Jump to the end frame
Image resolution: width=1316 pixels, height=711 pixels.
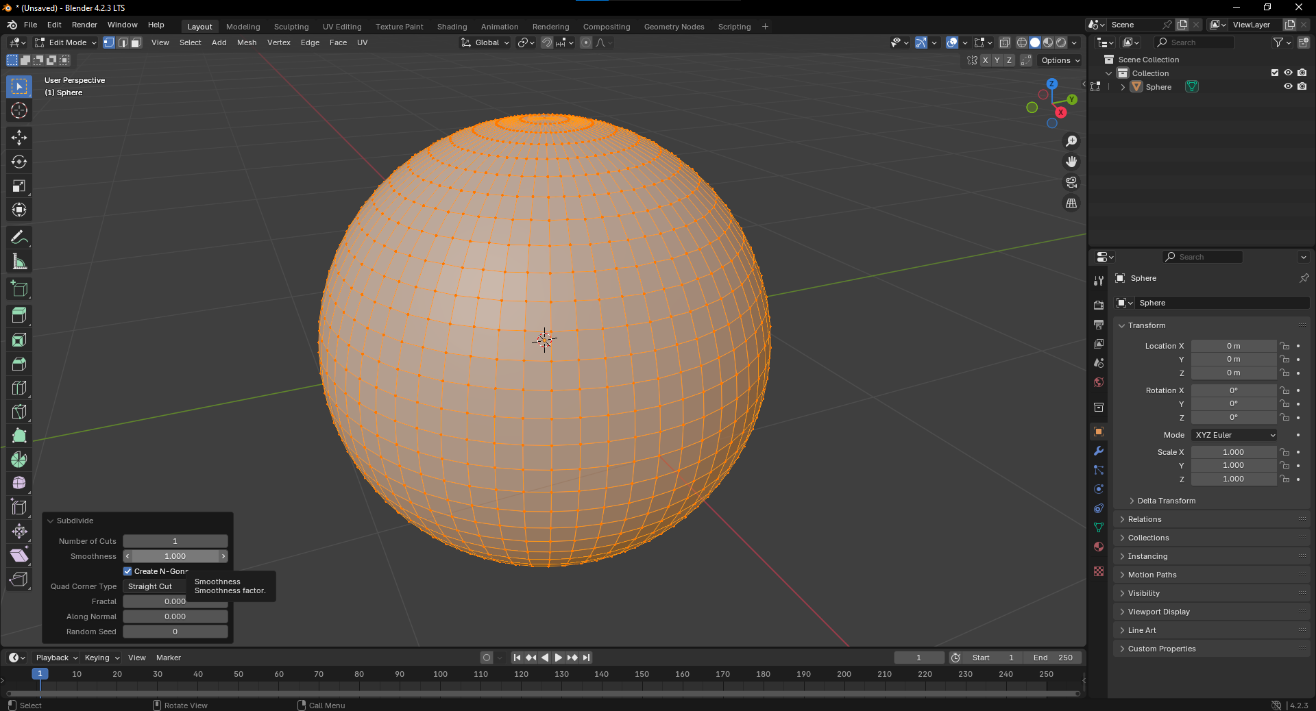[586, 658]
